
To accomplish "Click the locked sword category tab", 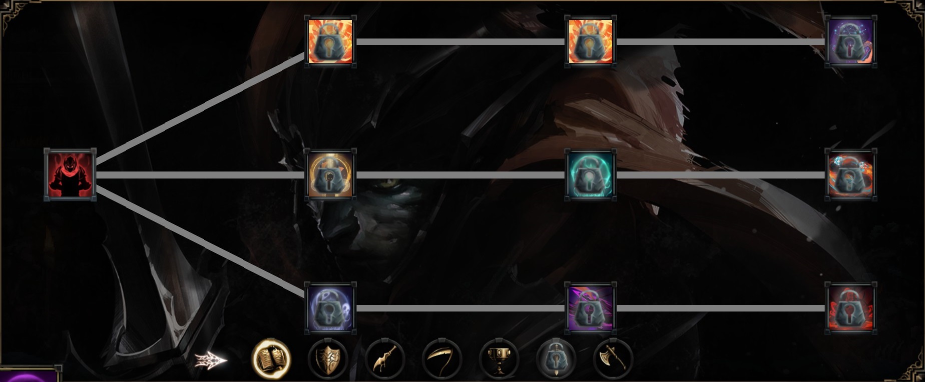I will tap(556, 358).
